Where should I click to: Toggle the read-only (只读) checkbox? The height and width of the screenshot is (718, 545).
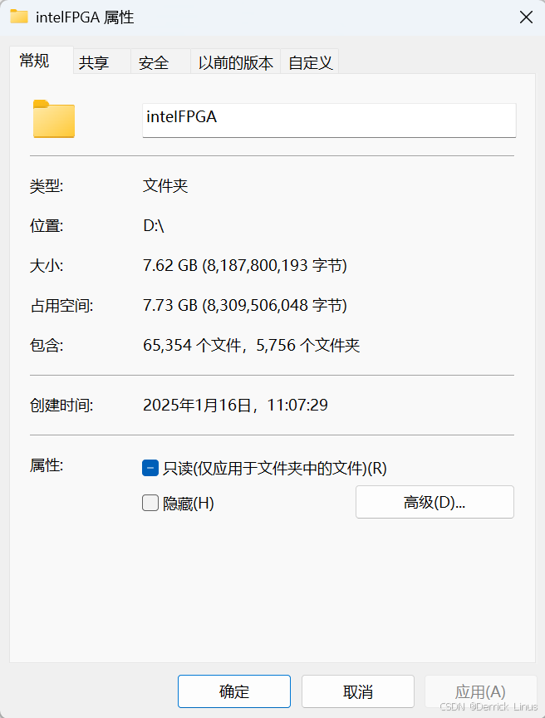150,468
